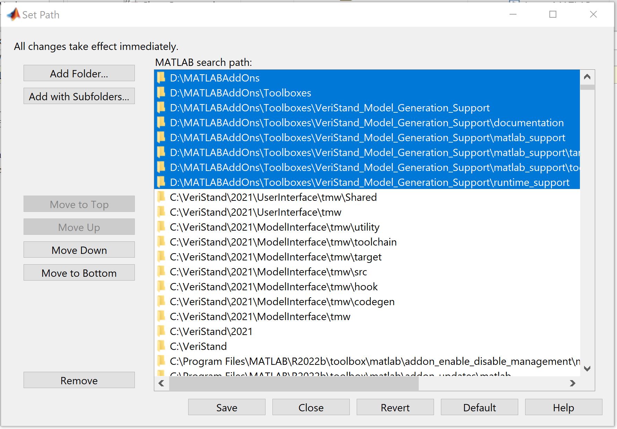Save the search path changes

[x=227, y=407]
